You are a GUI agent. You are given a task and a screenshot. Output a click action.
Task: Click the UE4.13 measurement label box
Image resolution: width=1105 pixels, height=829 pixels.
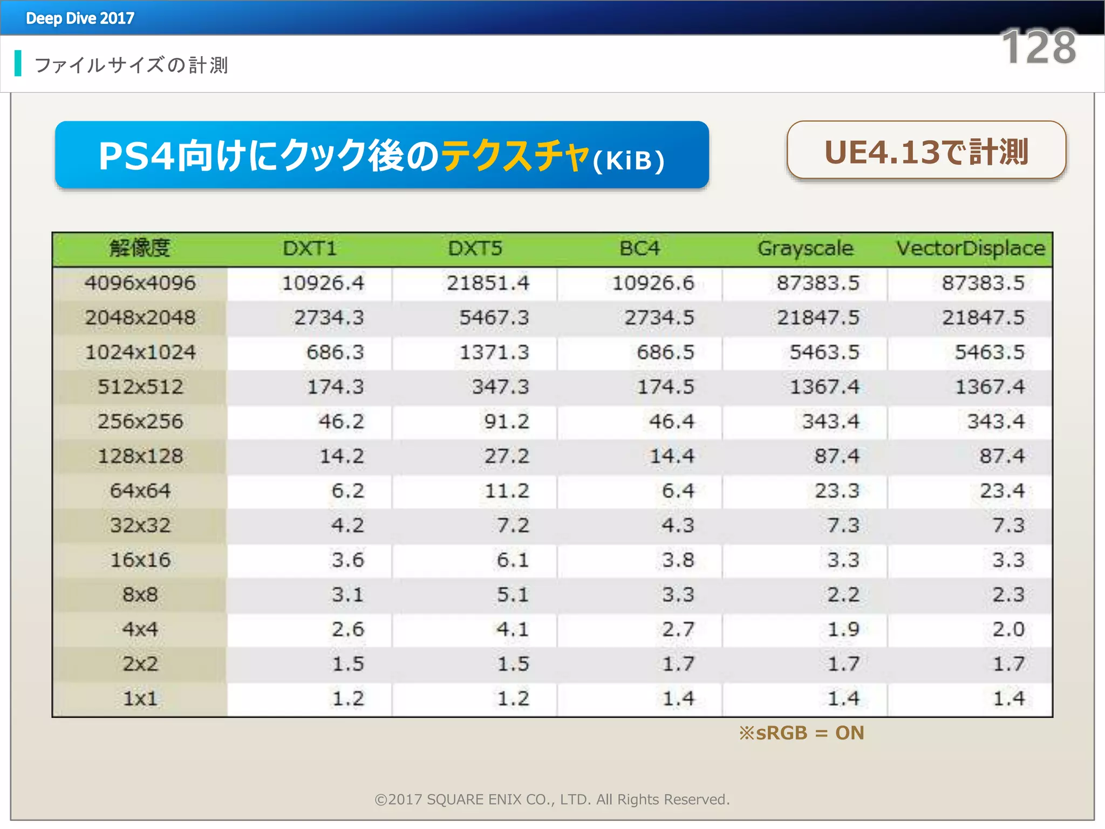point(926,151)
